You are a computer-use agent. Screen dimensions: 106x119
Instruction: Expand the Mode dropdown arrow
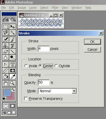pyautogui.click(x=74, y=91)
